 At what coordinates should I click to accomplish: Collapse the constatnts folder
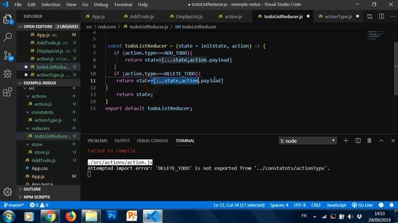(x=27, y=112)
